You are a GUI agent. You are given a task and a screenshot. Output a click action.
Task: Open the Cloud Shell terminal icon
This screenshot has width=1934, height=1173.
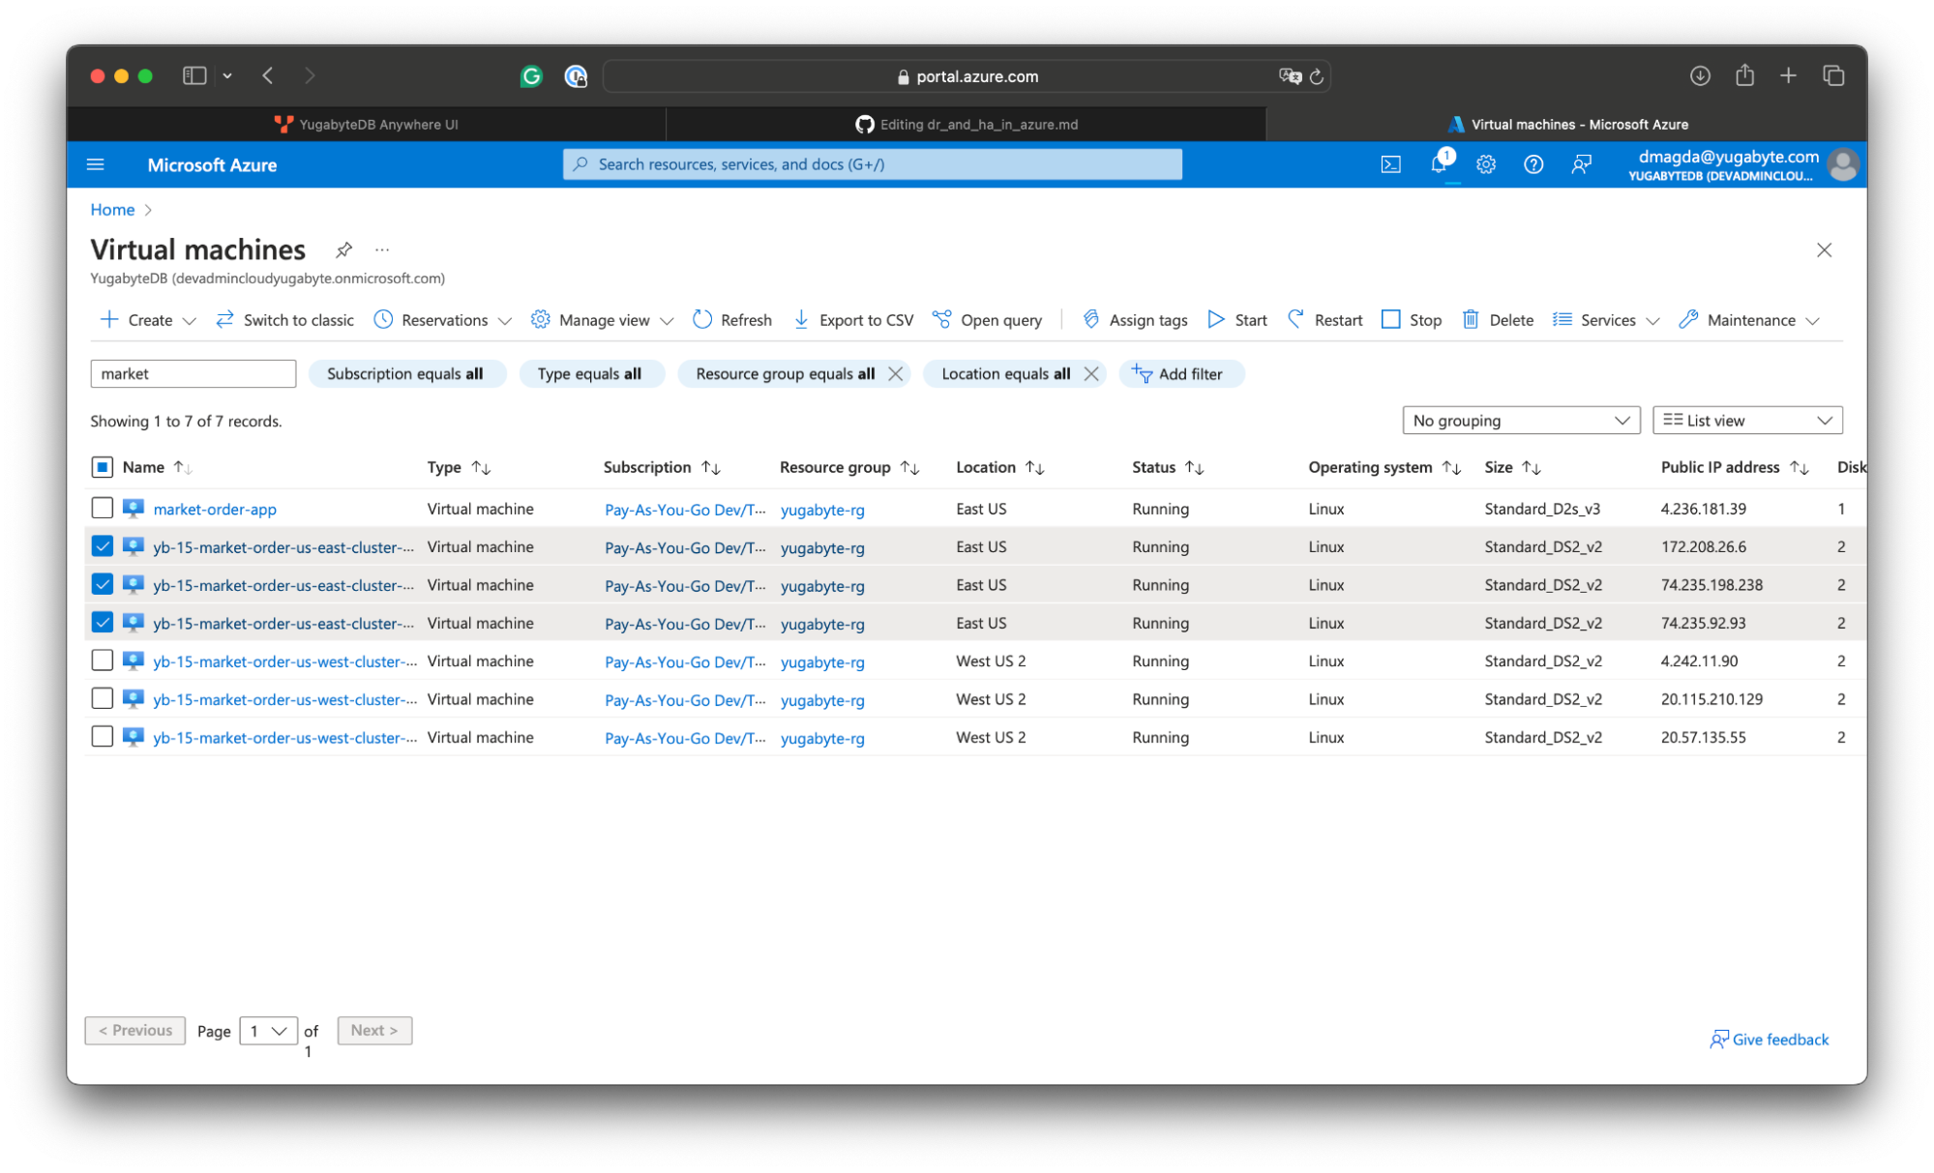(1390, 164)
